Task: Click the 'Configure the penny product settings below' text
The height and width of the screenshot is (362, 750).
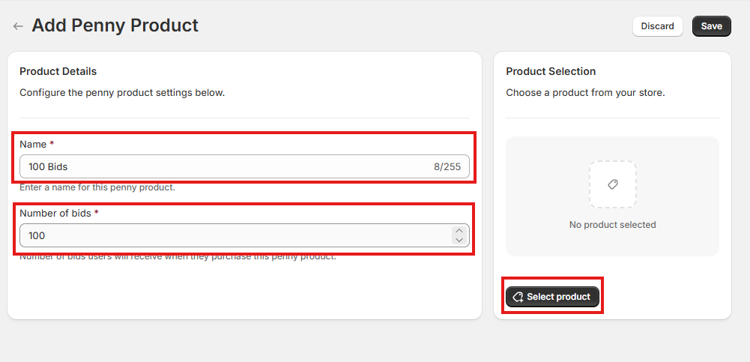Action: tap(122, 93)
